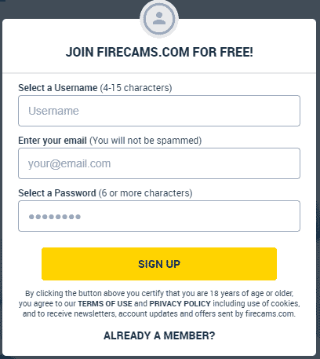
Task: Open the PRIVACY POLICY link
Action: pyautogui.click(x=180, y=303)
